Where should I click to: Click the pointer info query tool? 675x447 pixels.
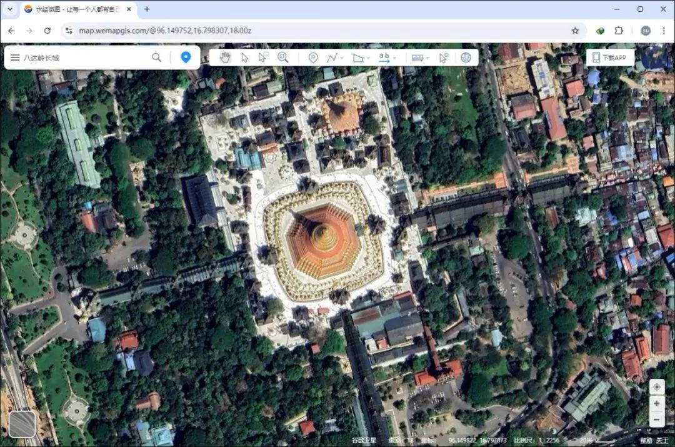(x=443, y=58)
